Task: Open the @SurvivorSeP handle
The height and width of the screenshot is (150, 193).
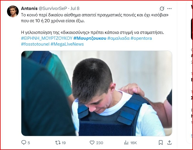Action: click(53, 8)
